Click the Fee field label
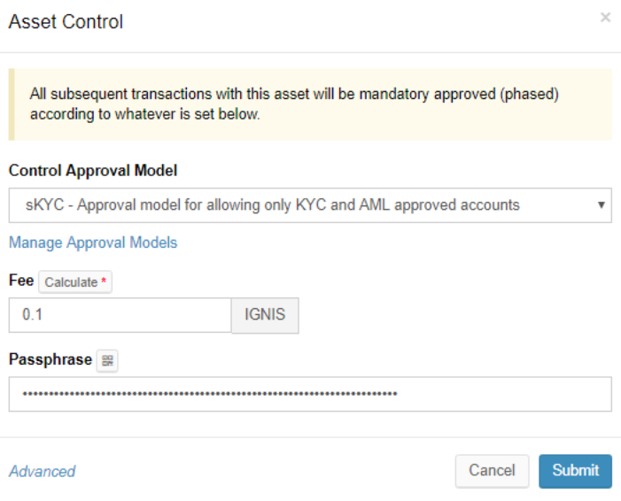621x501 pixels. point(21,281)
